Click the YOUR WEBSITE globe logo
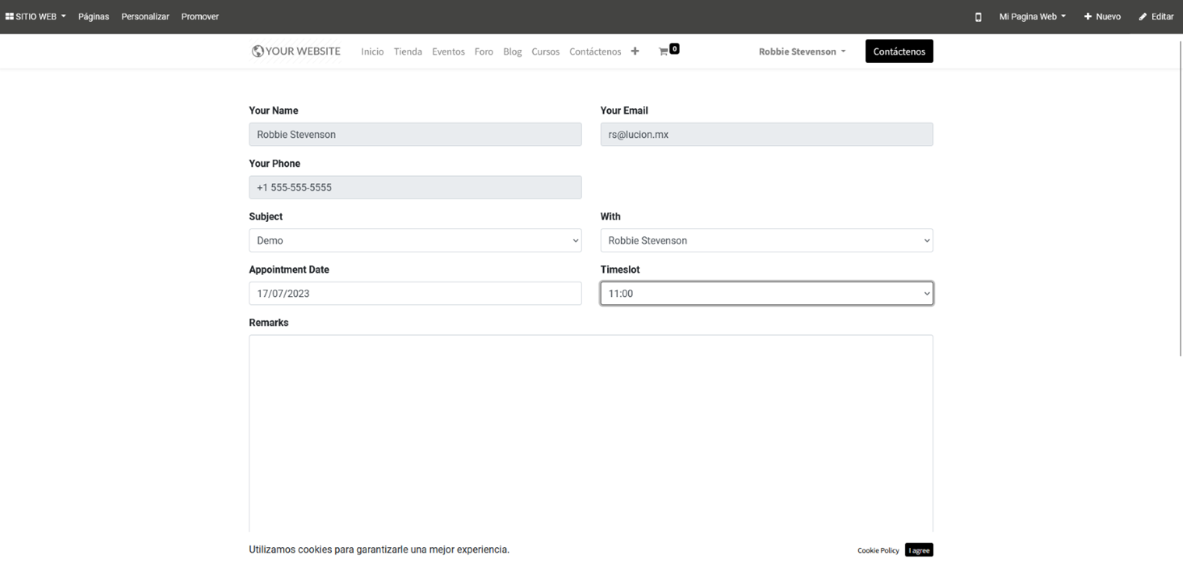The height and width of the screenshot is (565, 1183). [296, 51]
